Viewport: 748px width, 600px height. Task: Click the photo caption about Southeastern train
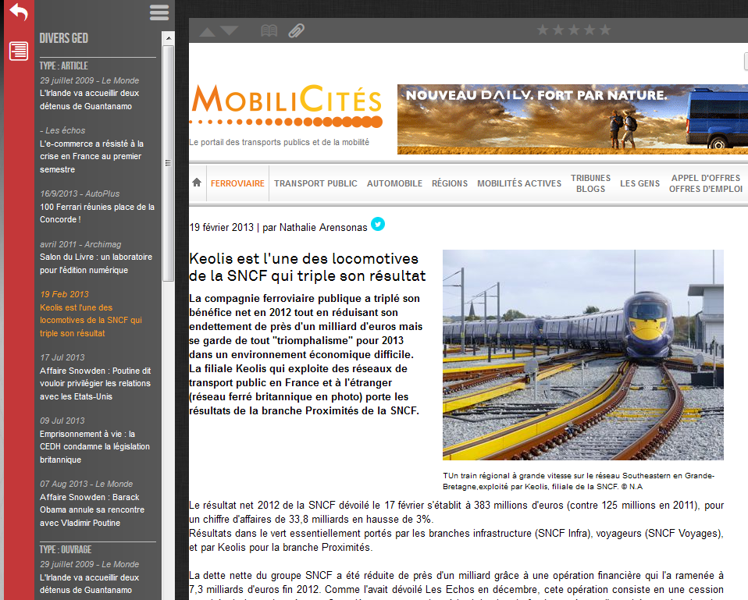(x=579, y=481)
